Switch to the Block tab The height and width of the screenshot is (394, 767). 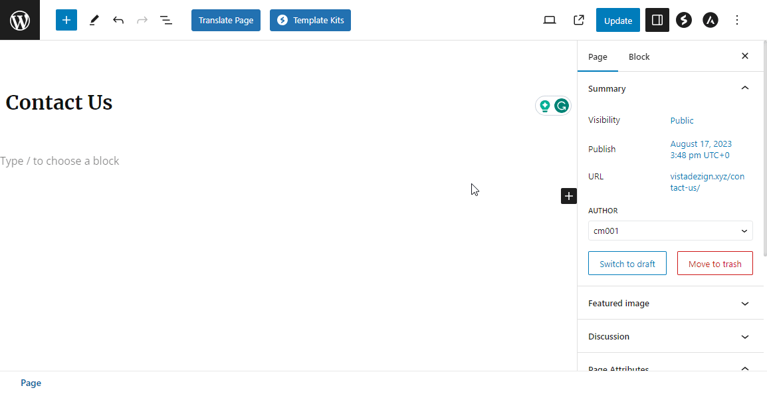pyautogui.click(x=639, y=56)
